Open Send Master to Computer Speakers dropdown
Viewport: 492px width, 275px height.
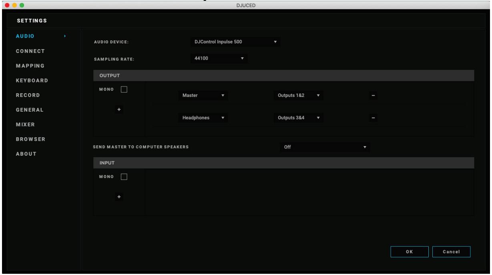[x=325, y=147]
